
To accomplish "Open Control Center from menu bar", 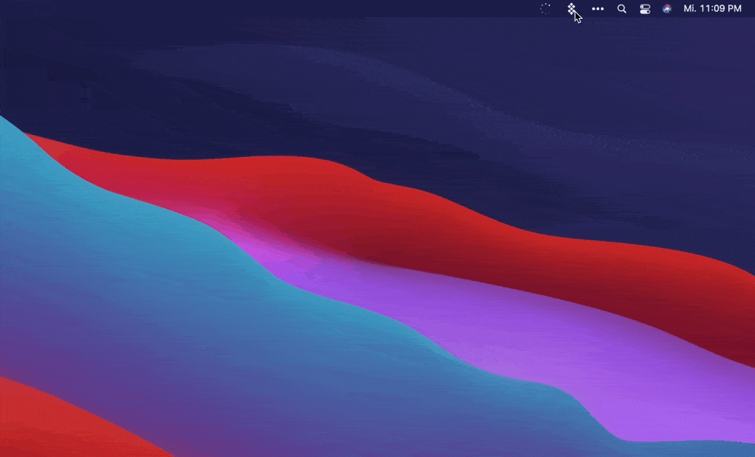I will 645,9.
